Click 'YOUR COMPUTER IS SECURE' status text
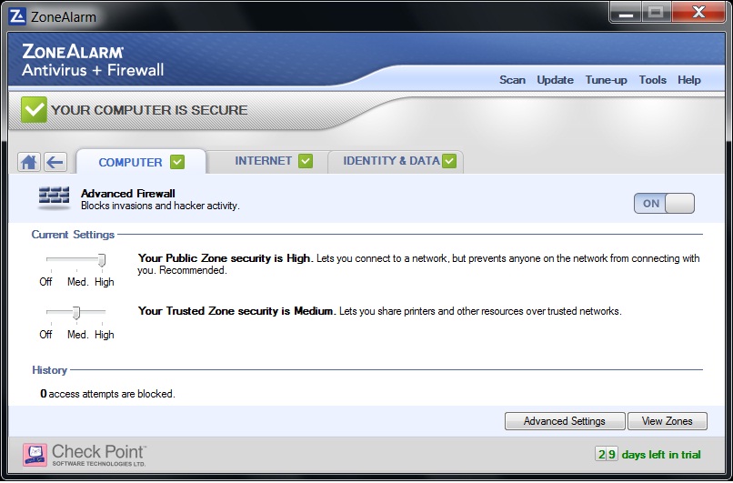This screenshot has width=733, height=483. (x=149, y=110)
